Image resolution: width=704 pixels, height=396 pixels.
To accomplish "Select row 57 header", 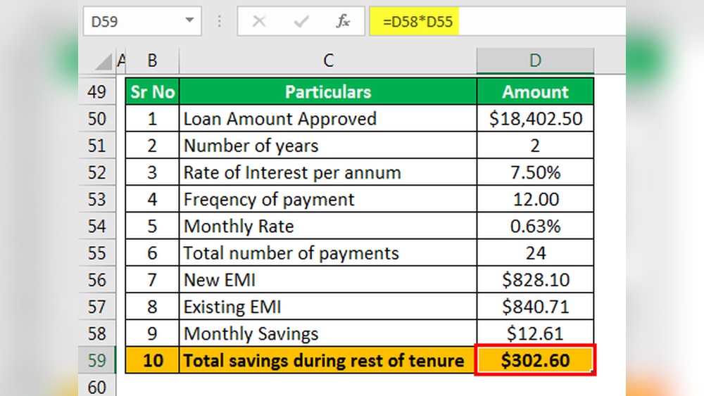I will pos(97,307).
